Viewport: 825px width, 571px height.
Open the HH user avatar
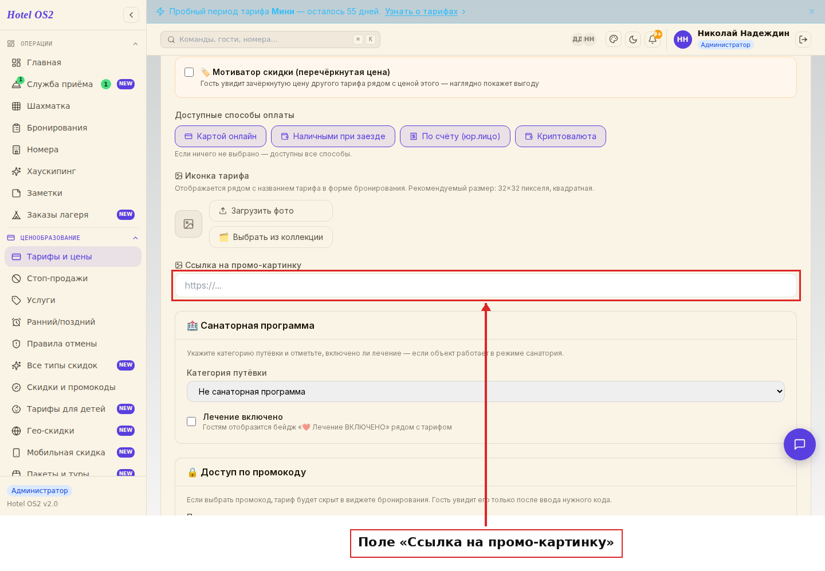pyautogui.click(x=682, y=40)
